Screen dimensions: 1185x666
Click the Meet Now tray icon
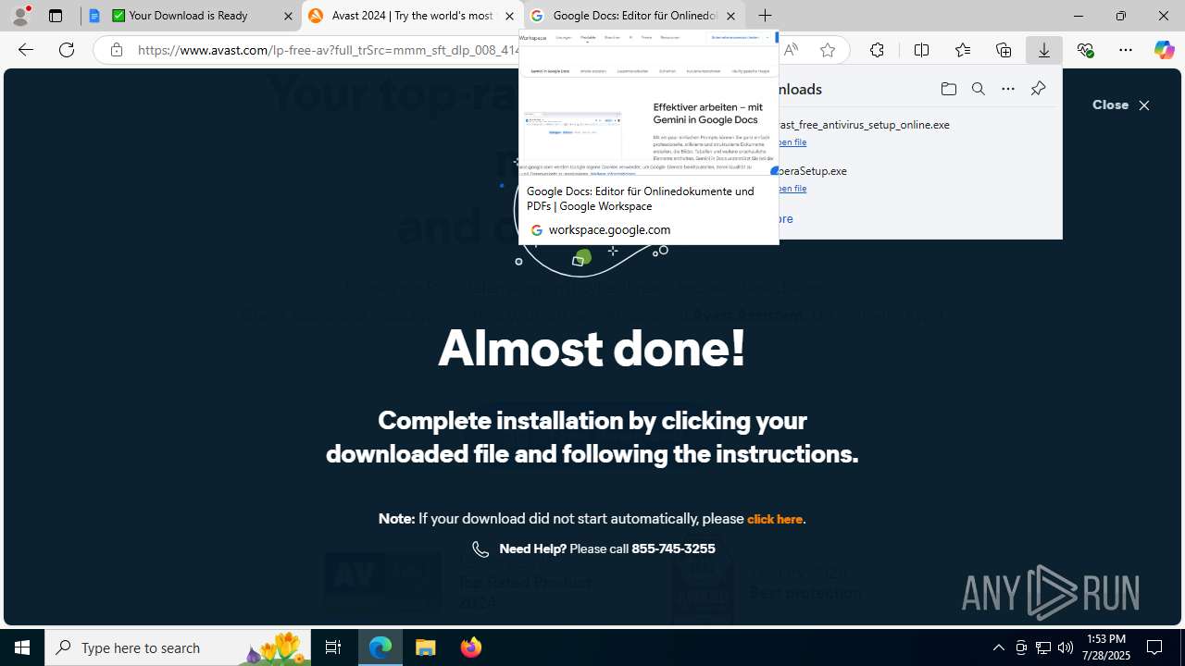1021,647
